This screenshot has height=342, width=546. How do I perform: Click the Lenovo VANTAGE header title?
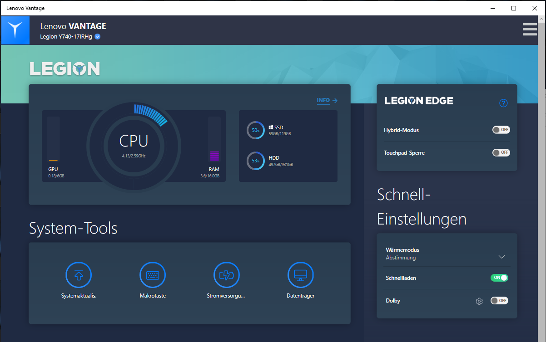click(x=73, y=26)
